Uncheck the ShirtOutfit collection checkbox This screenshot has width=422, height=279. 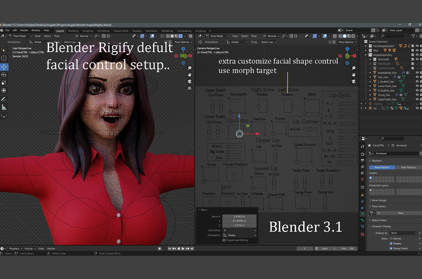coord(413,59)
